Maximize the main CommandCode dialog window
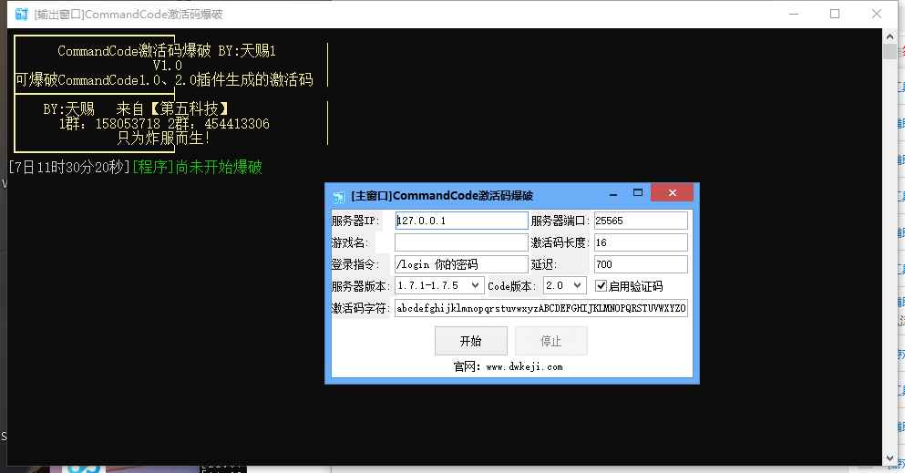This screenshot has width=905, height=473. (x=638, y=194)
